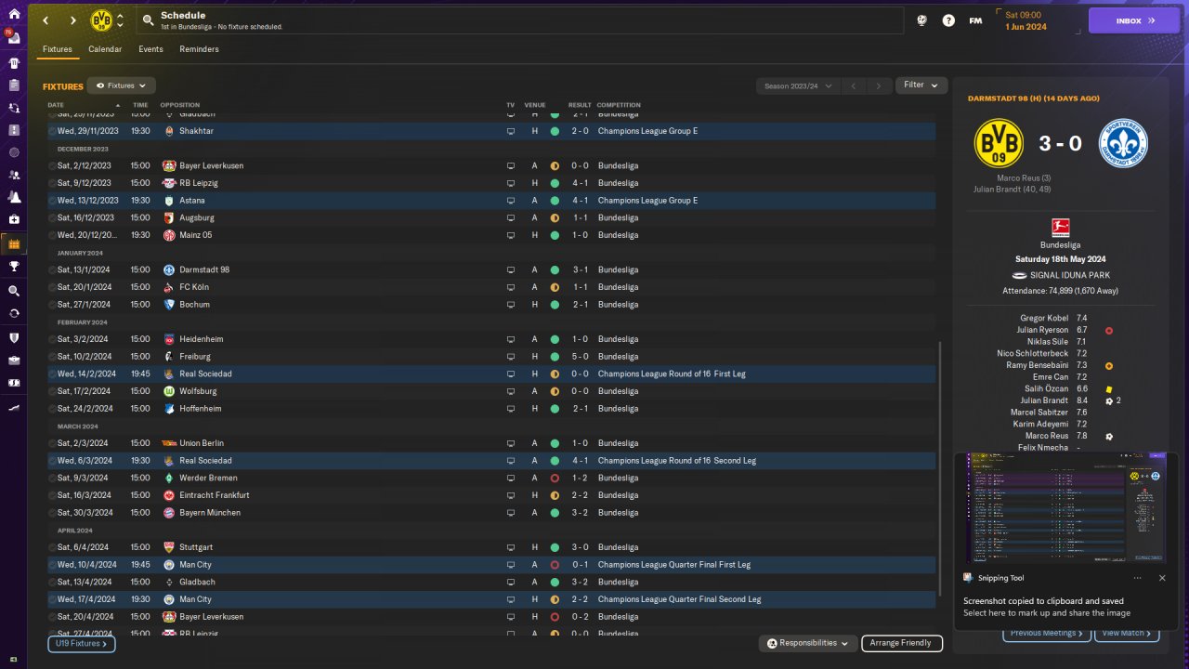The height and width of the screenshot is (669, 1189).
Task: Go to next season with right chevron
Action: (x=879, y=85)
